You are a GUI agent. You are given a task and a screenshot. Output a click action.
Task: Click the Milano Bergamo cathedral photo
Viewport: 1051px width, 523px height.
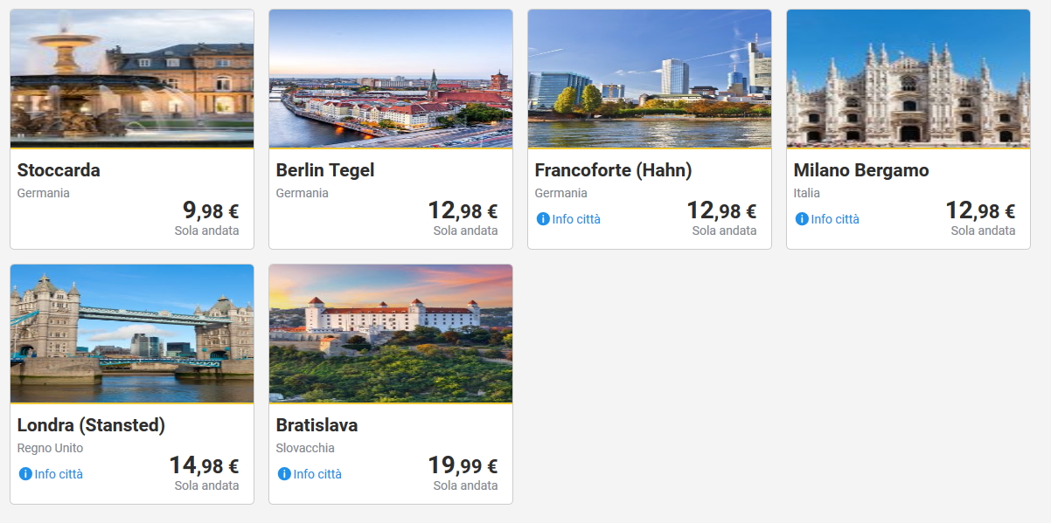pyautogui.click(x=908, y=79)
